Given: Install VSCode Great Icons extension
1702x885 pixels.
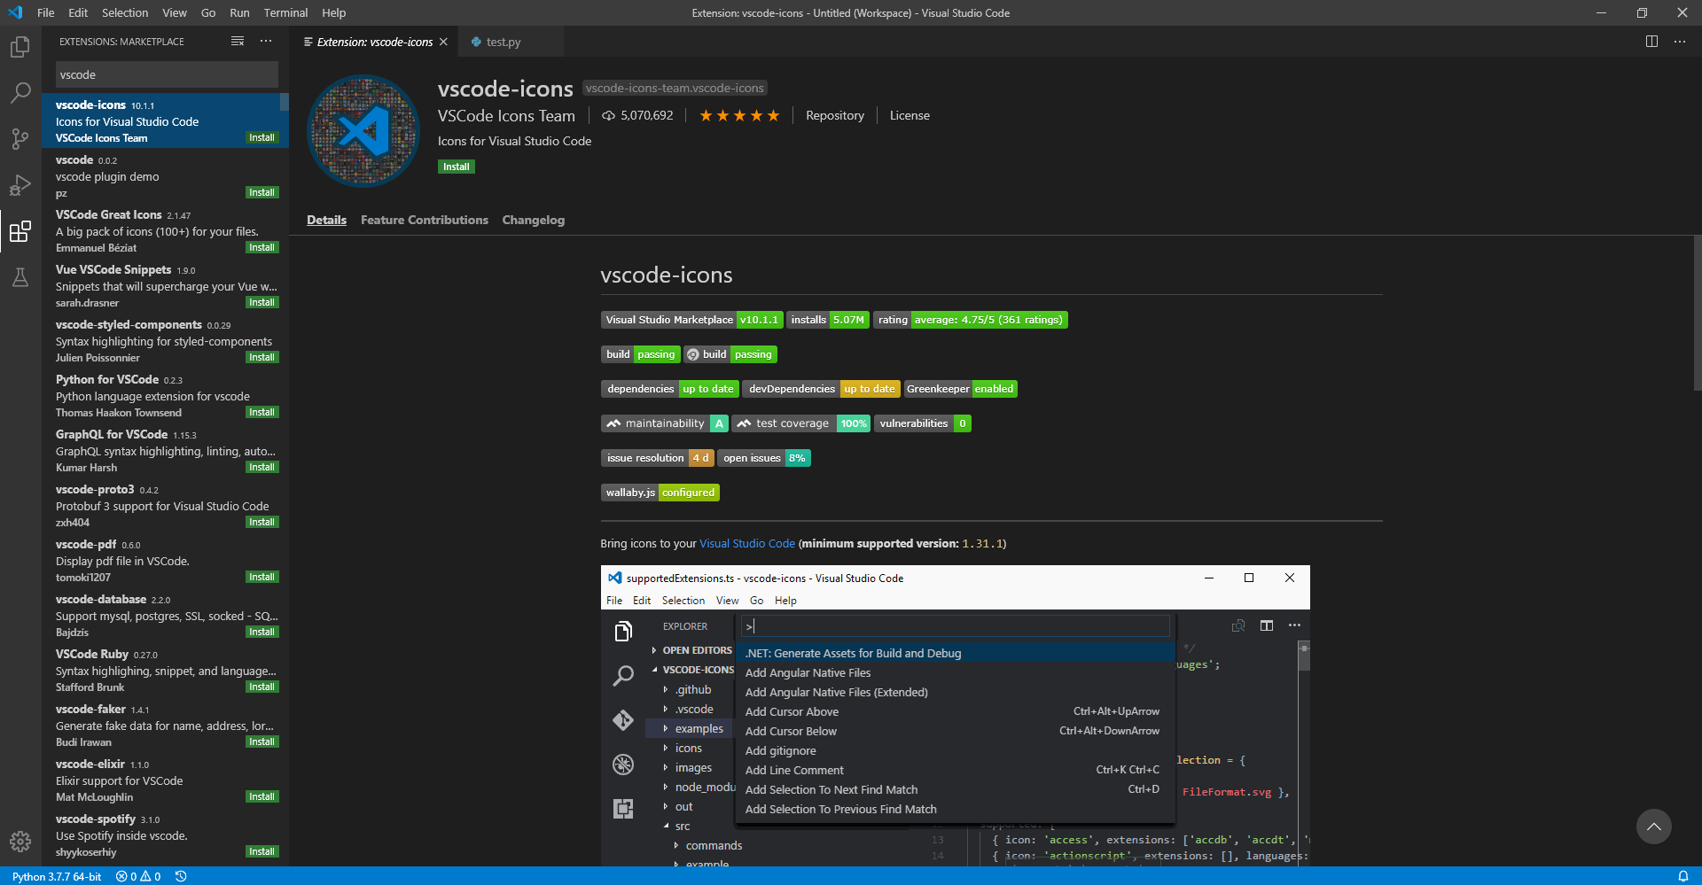Looking at the screenshot, I should pos(262,247).
